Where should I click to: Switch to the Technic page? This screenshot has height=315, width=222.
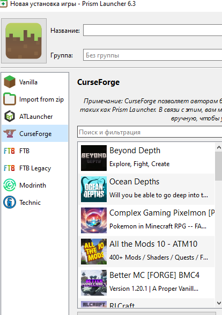pyautogui.click(x=35, y=202)
